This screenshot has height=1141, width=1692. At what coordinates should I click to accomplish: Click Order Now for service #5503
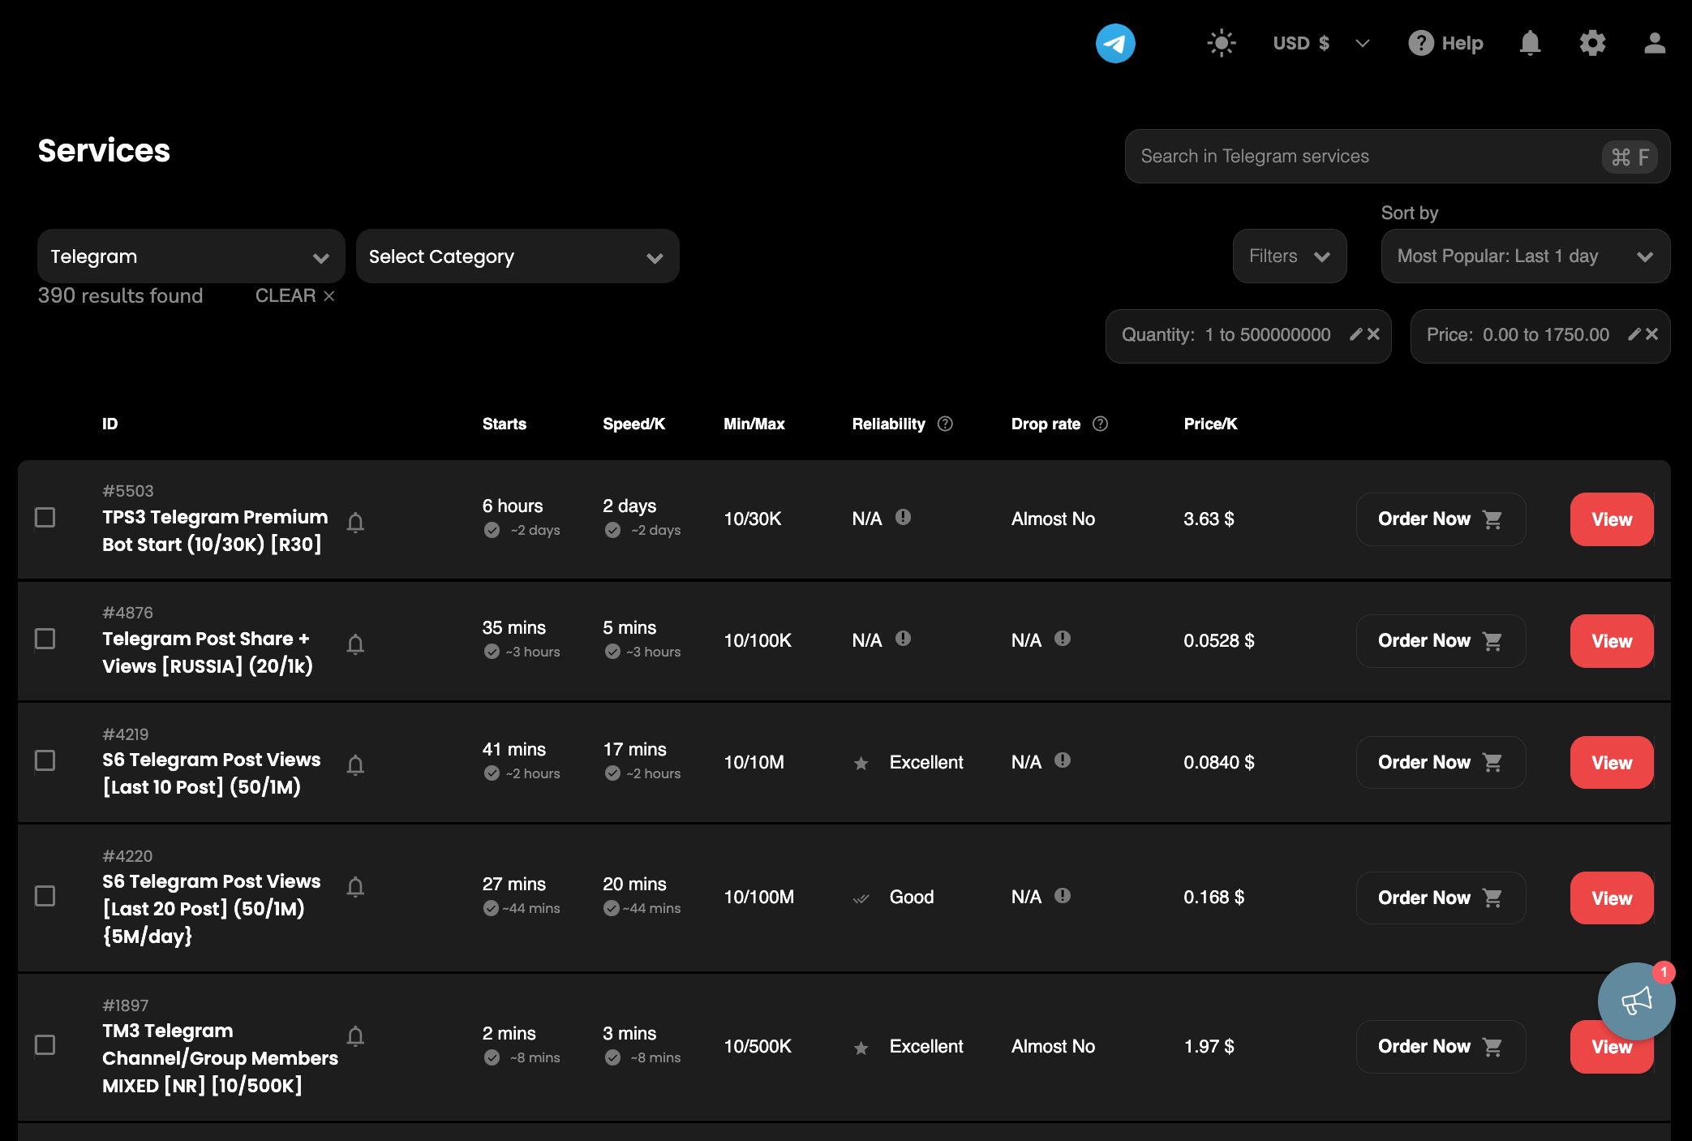tap(1441, 519)
